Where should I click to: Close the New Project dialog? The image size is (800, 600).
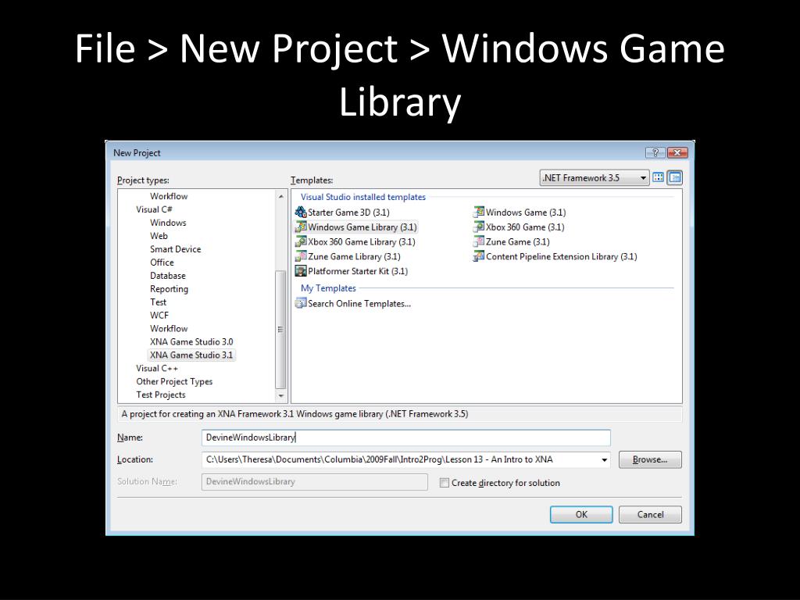click(677, 152)
